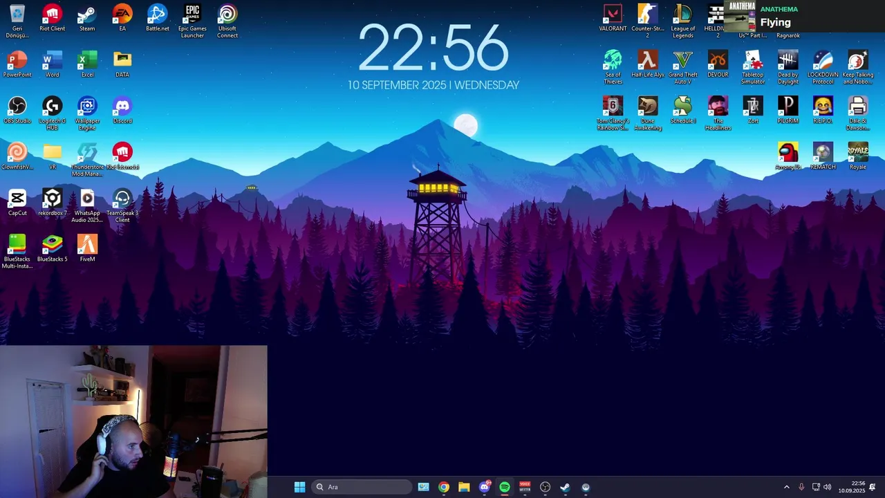Open Voicemeeter from the taskbar
Viewport: 885px width, 498px height.
click(x=525, y=487)
